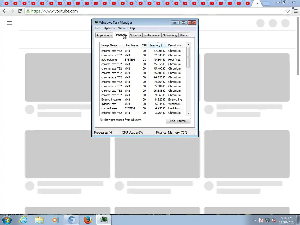This screenshot has width=300, height=225.
Task: Sort by the Image Name column header
Action: click(x=111, y=45)
